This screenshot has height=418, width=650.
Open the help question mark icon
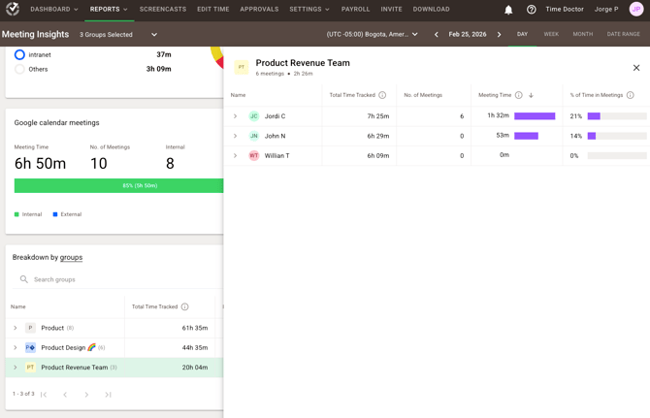[531, 10]
